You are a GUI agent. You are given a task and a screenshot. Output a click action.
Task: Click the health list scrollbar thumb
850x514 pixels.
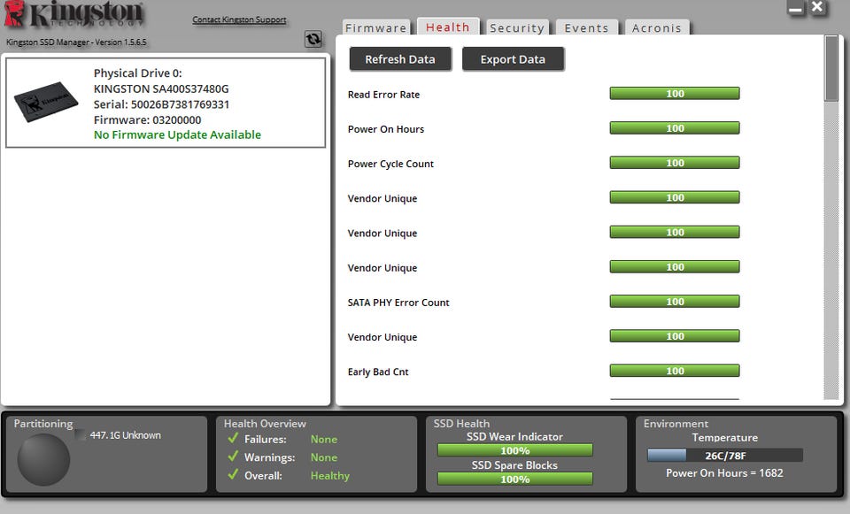[831, 68]
